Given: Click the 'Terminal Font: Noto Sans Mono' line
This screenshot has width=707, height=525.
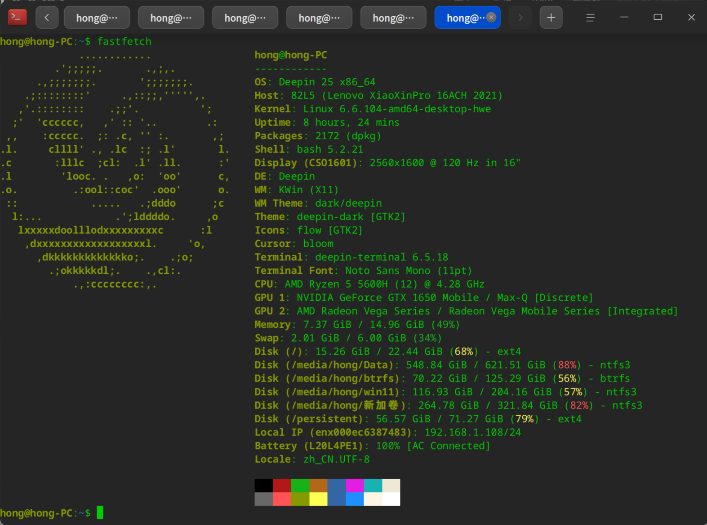Looking at the screenshot, I should coord(363,271).
